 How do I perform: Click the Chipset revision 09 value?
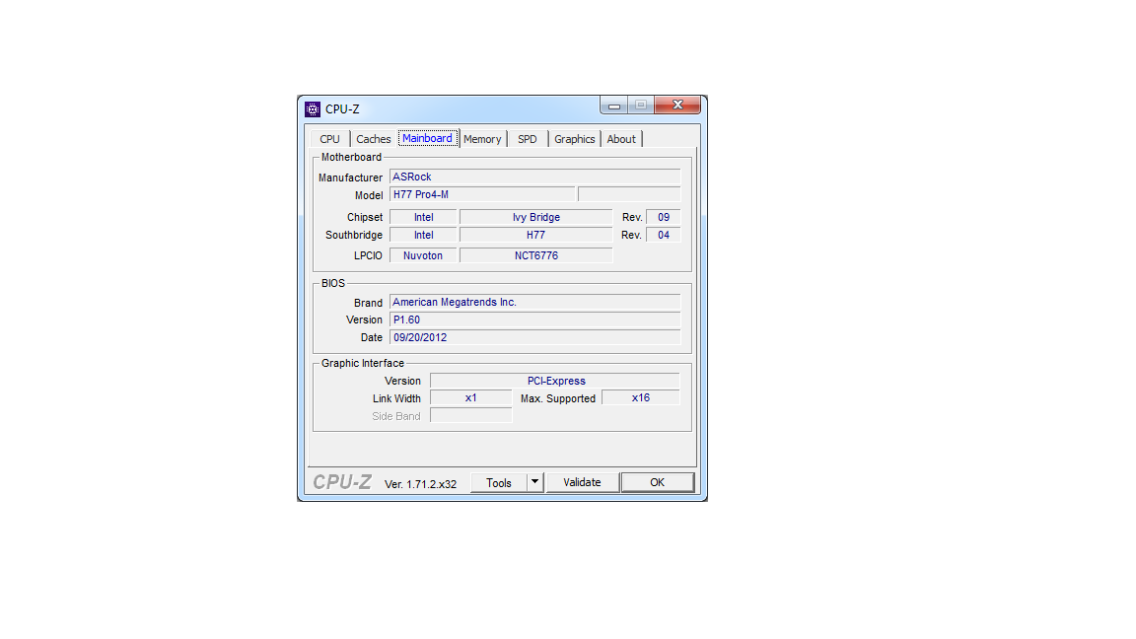tap(664, 217)
